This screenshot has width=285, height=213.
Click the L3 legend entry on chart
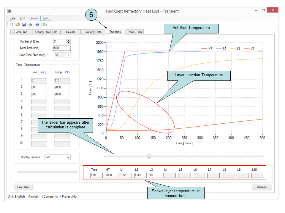click(x=249, y=48)
